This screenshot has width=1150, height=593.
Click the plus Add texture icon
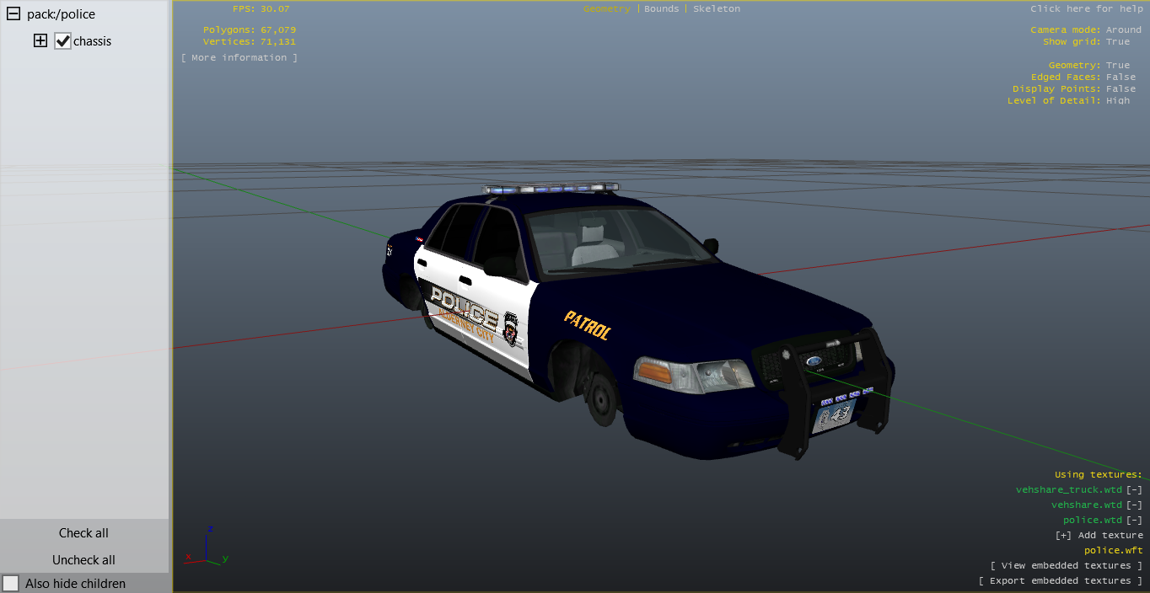1063,535
